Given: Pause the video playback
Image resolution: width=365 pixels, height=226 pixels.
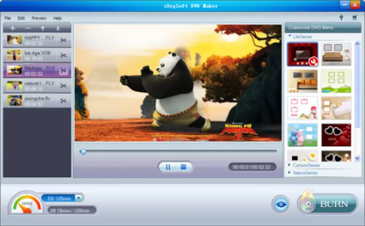Looking at the screenshot, I should click(x=168, y=167).
